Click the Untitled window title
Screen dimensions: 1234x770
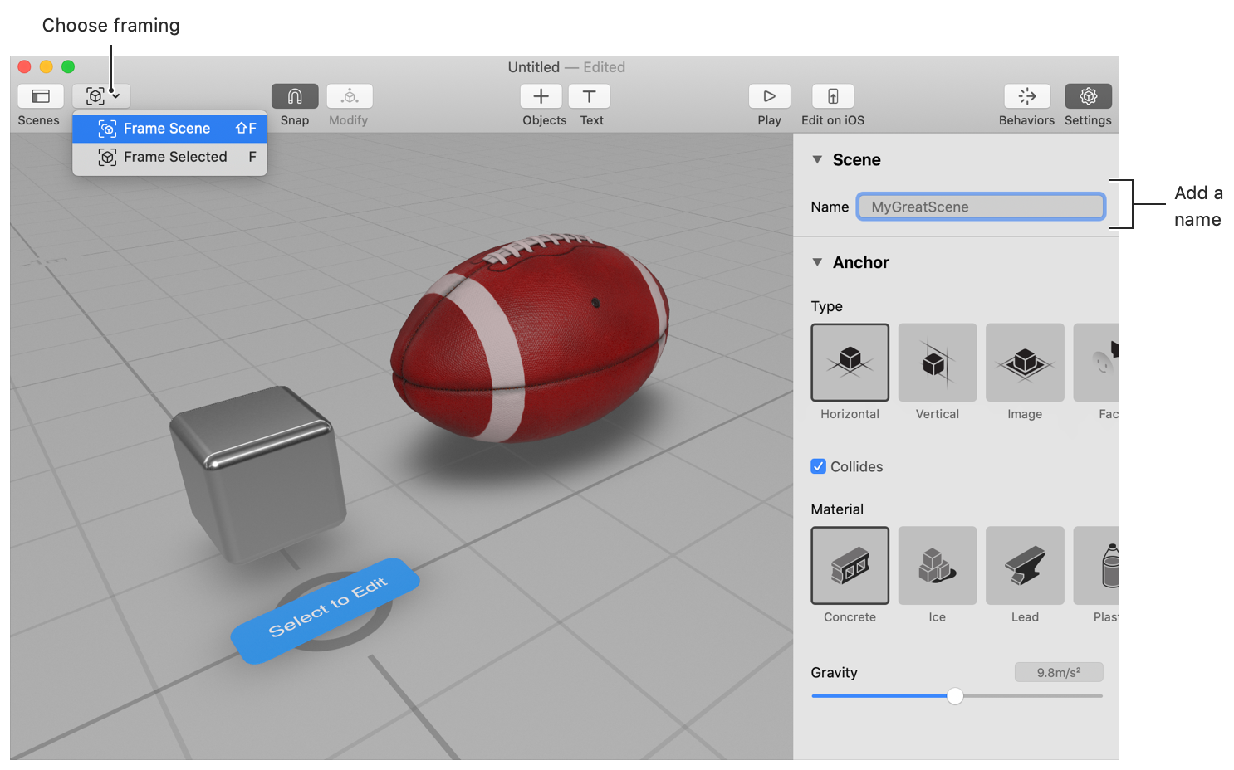click(x=534, y=67)
